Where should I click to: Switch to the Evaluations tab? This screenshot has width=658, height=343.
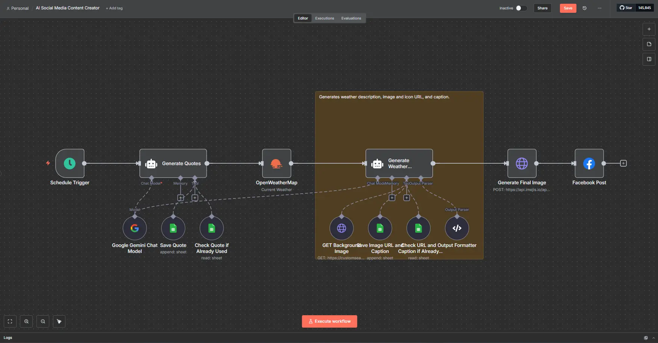[351, 18]
